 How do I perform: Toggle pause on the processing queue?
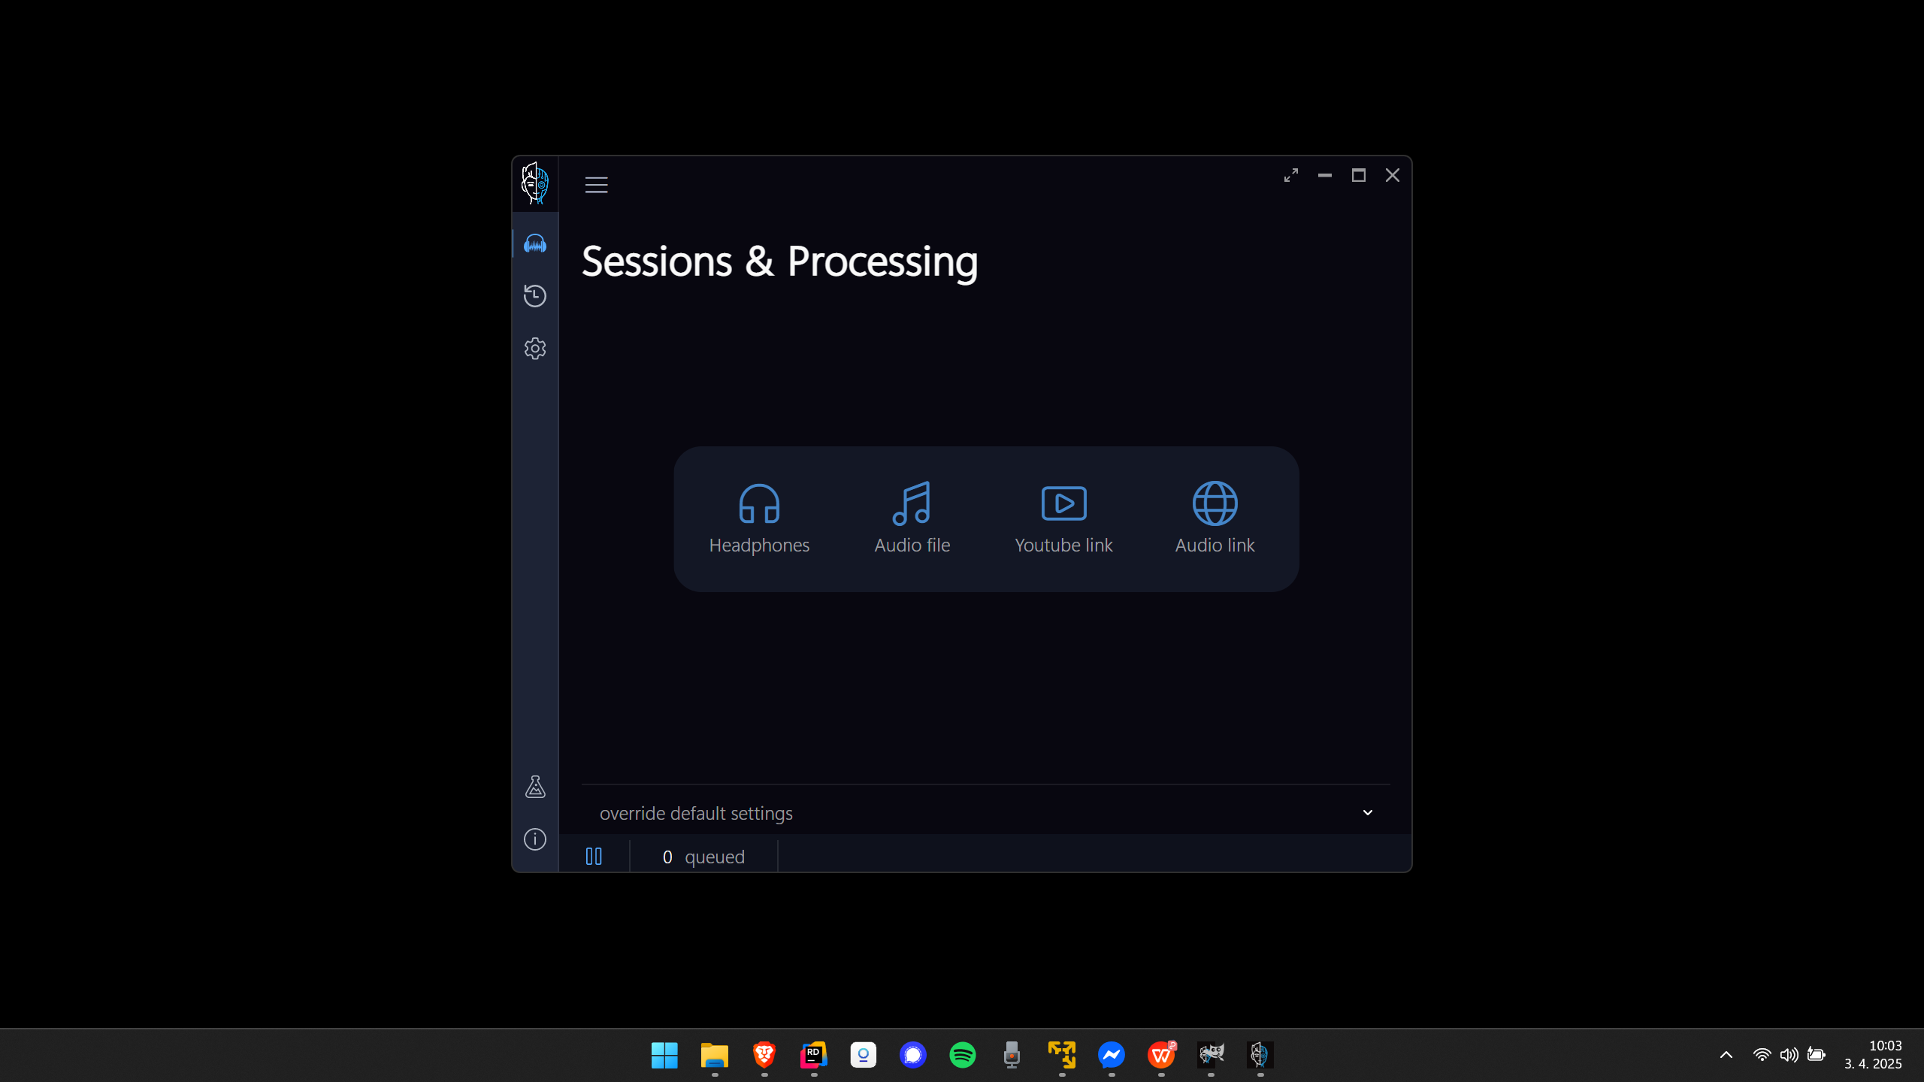click(594, 857)
